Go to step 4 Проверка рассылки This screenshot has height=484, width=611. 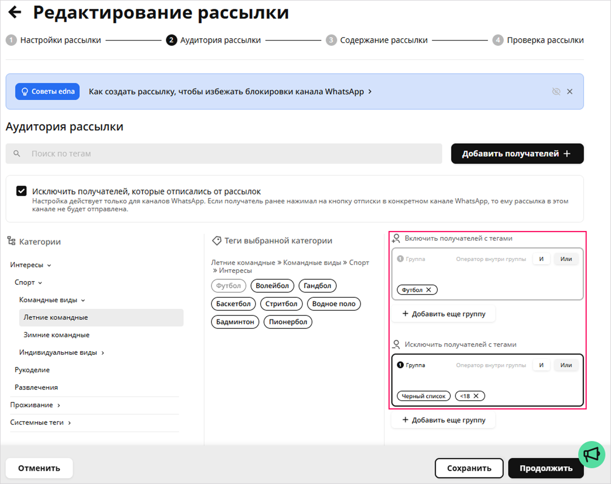[x=538, y=40]
